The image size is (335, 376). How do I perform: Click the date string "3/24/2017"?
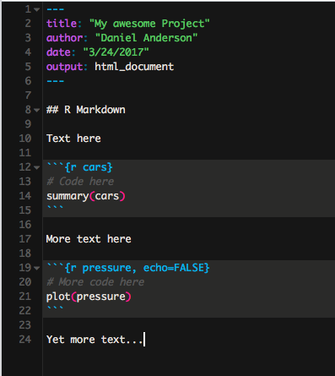coord(116,52)
